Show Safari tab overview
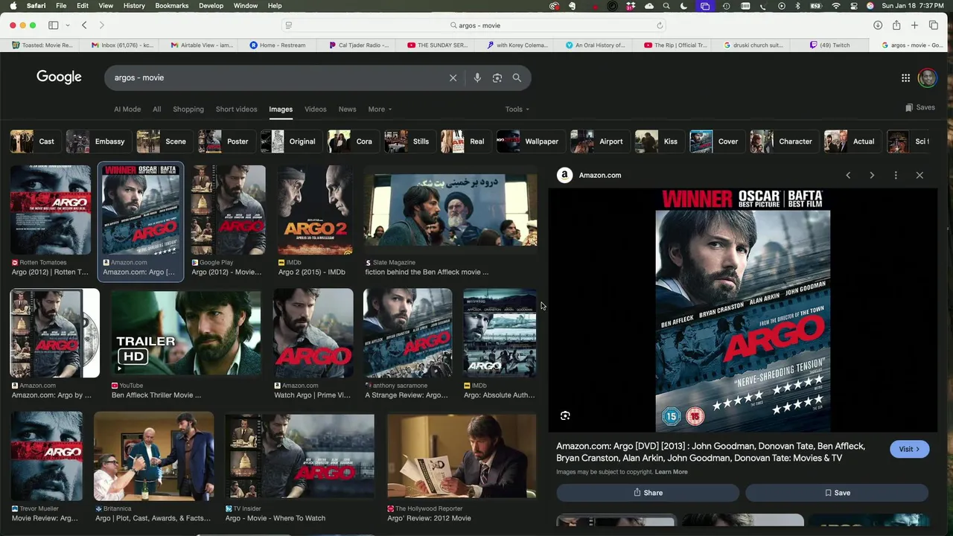Viewport: 953px width, 536px height. click(x=934, y=25)
